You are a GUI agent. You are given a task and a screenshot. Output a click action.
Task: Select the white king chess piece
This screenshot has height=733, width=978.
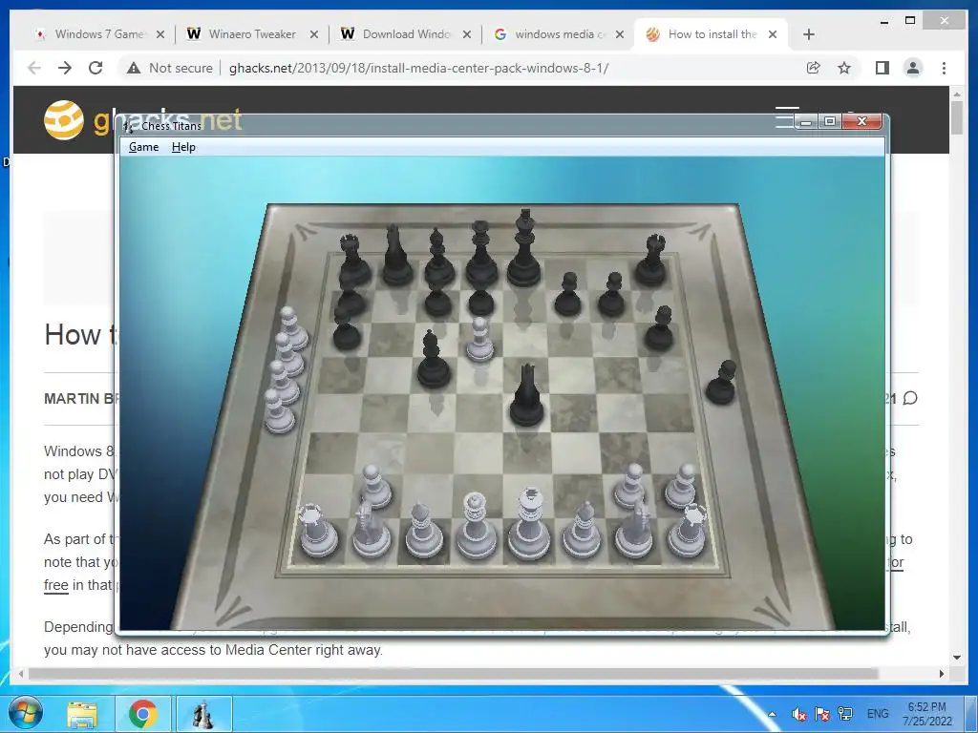[529, 525]
